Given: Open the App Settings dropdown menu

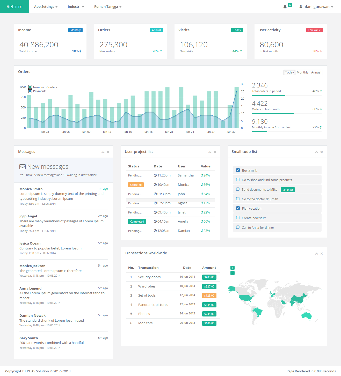Looking at the screenshot, I should [46, 7].
